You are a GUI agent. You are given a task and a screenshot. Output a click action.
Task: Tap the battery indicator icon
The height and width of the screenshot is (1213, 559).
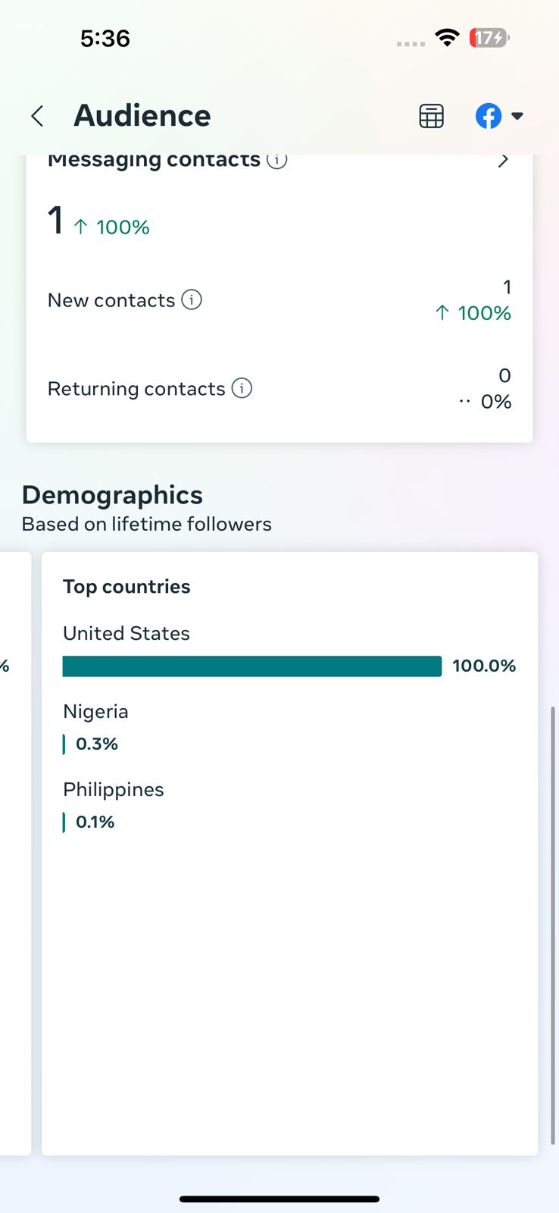[489, 37]
